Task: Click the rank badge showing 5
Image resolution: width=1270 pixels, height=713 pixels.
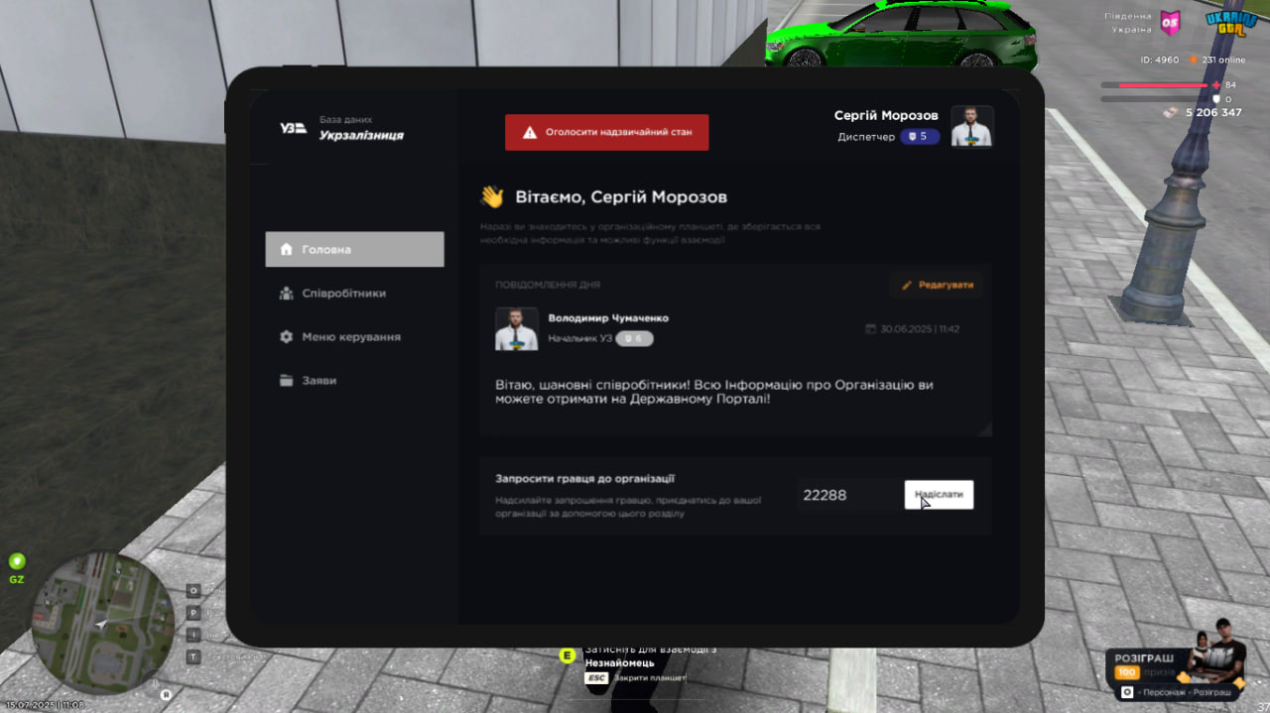Action: 920,137
